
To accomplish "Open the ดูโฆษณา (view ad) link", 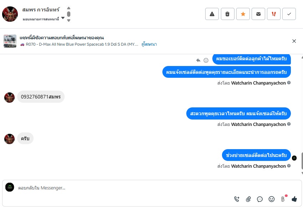I will pos(149,44).
